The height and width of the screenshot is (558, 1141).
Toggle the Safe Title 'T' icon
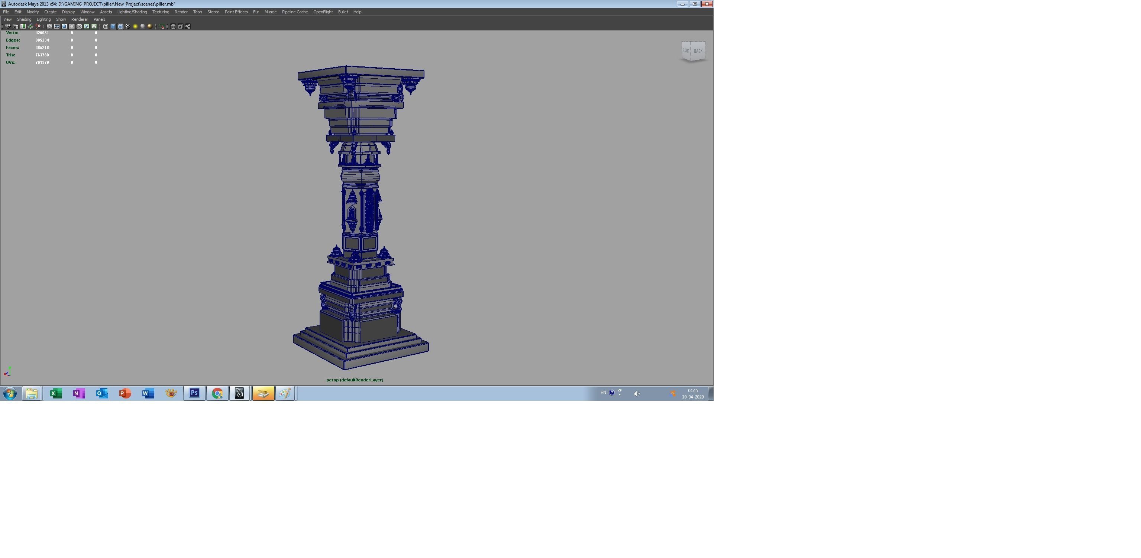94,27
